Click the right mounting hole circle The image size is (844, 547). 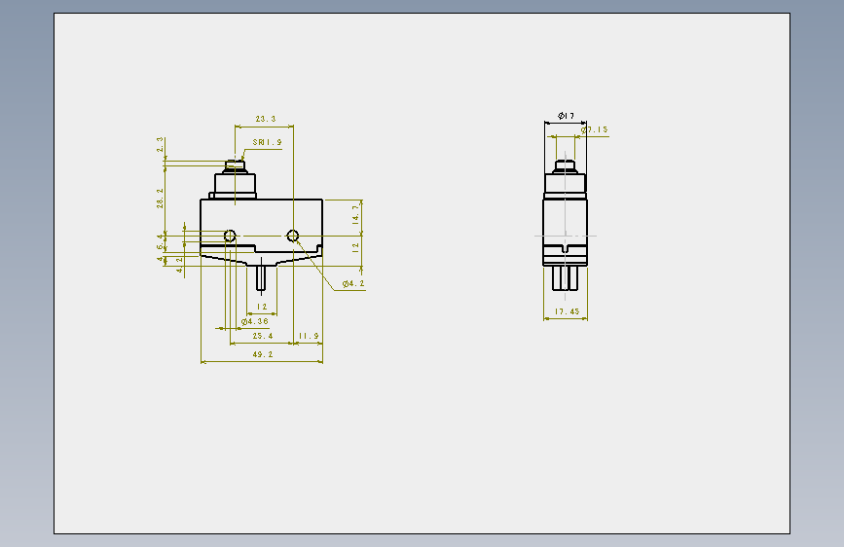[293, 236]
